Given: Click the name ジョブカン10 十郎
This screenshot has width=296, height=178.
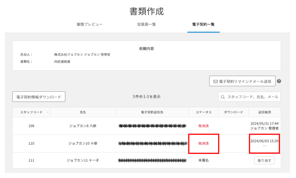Looking at the screenshot, I should (83, 143).
